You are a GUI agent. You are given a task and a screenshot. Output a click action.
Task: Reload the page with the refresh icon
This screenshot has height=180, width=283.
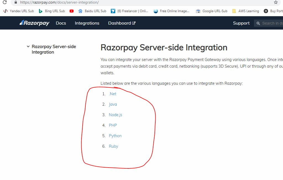coord(5,2)
